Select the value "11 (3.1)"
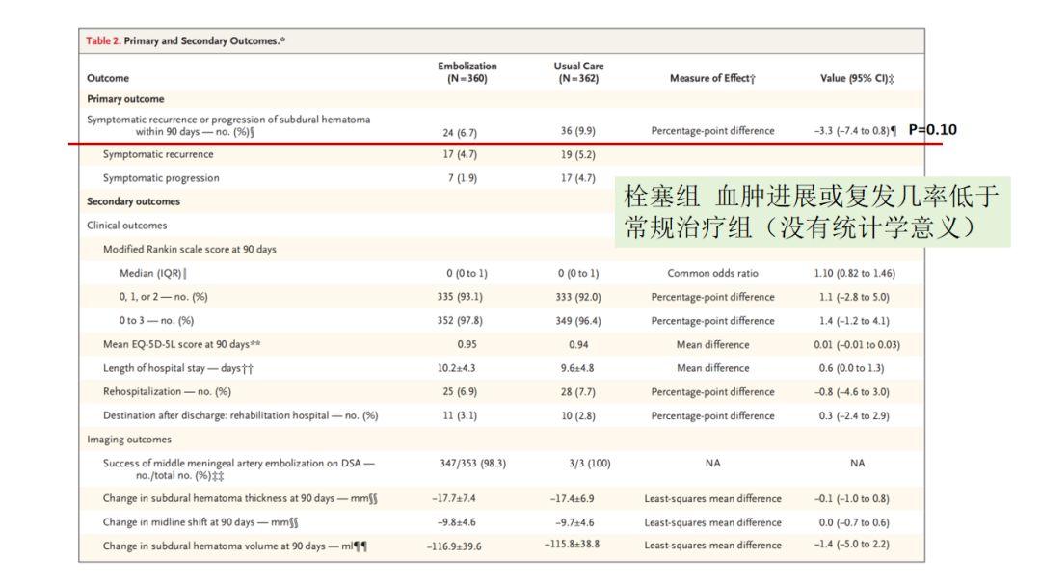This screenshot has height=586, width=1041. tap(460, 415)
